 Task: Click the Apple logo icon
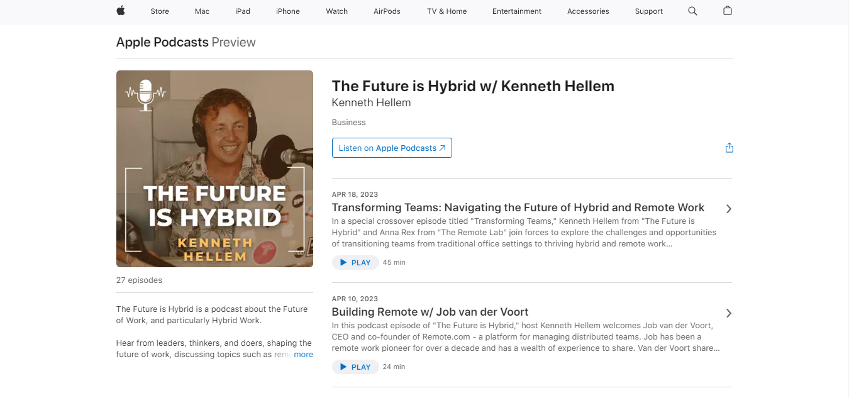point(121,11)
